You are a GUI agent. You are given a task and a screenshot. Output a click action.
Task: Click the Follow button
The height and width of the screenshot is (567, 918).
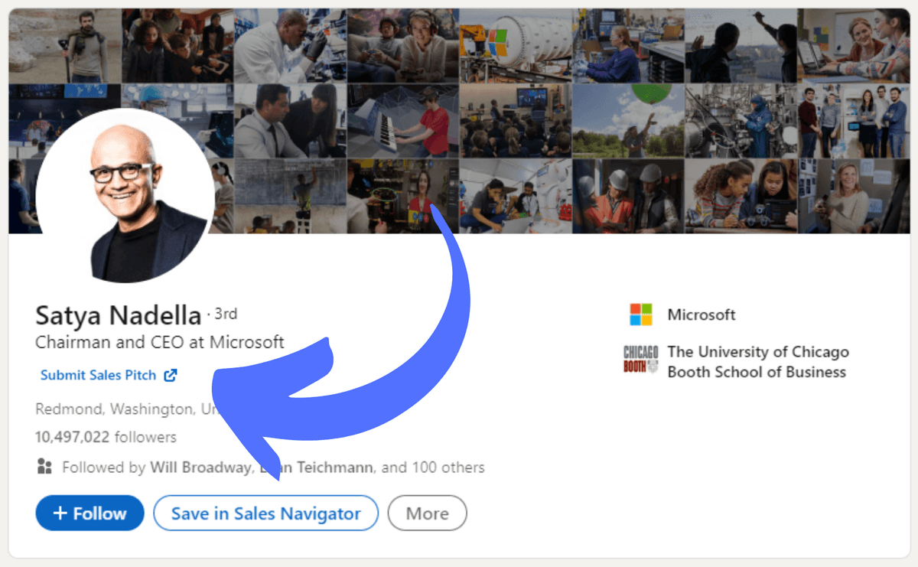[x=90, y=513]
